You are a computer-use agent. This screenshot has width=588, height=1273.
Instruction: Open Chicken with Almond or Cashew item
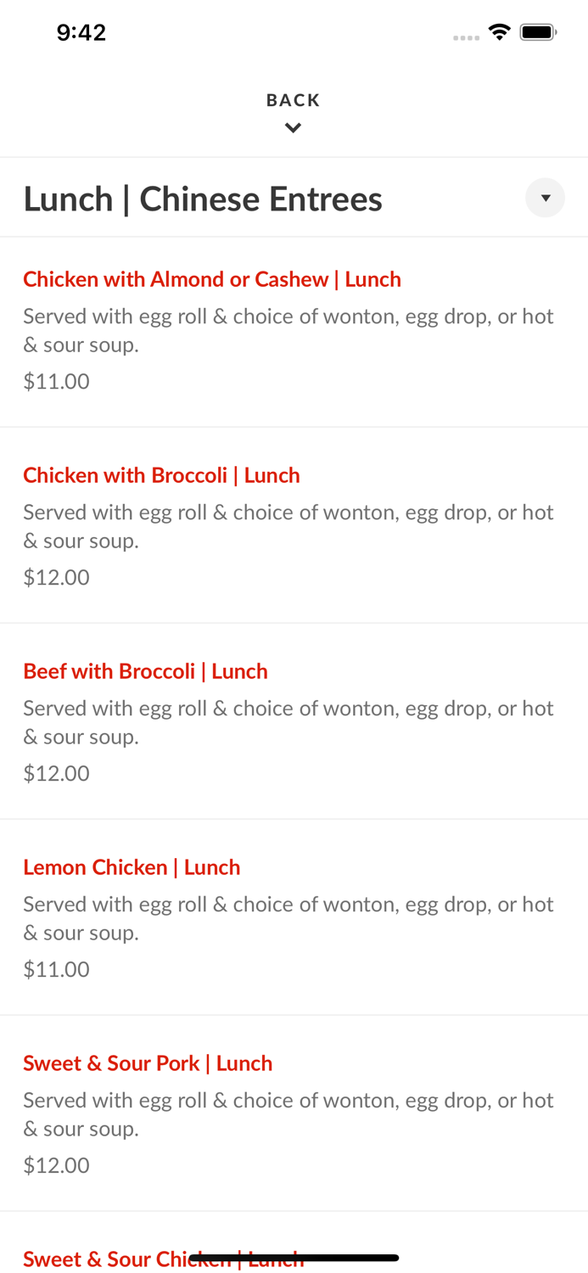pyautogui.click(x=212, y=279)
